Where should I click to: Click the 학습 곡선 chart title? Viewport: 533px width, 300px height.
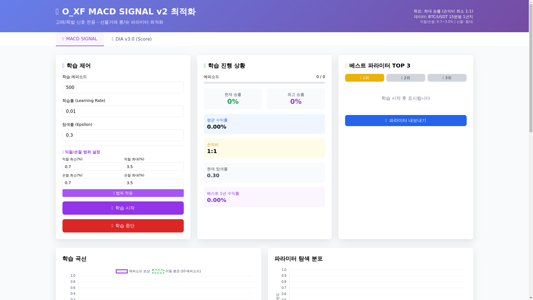click(x=74, y=259)
